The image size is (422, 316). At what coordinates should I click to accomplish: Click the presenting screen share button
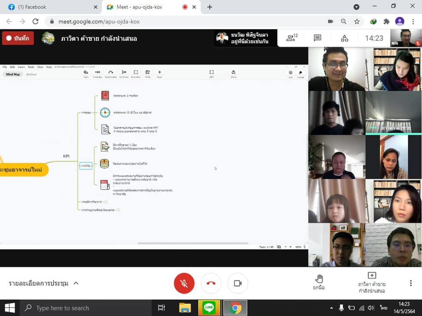(x=372, y=283)
